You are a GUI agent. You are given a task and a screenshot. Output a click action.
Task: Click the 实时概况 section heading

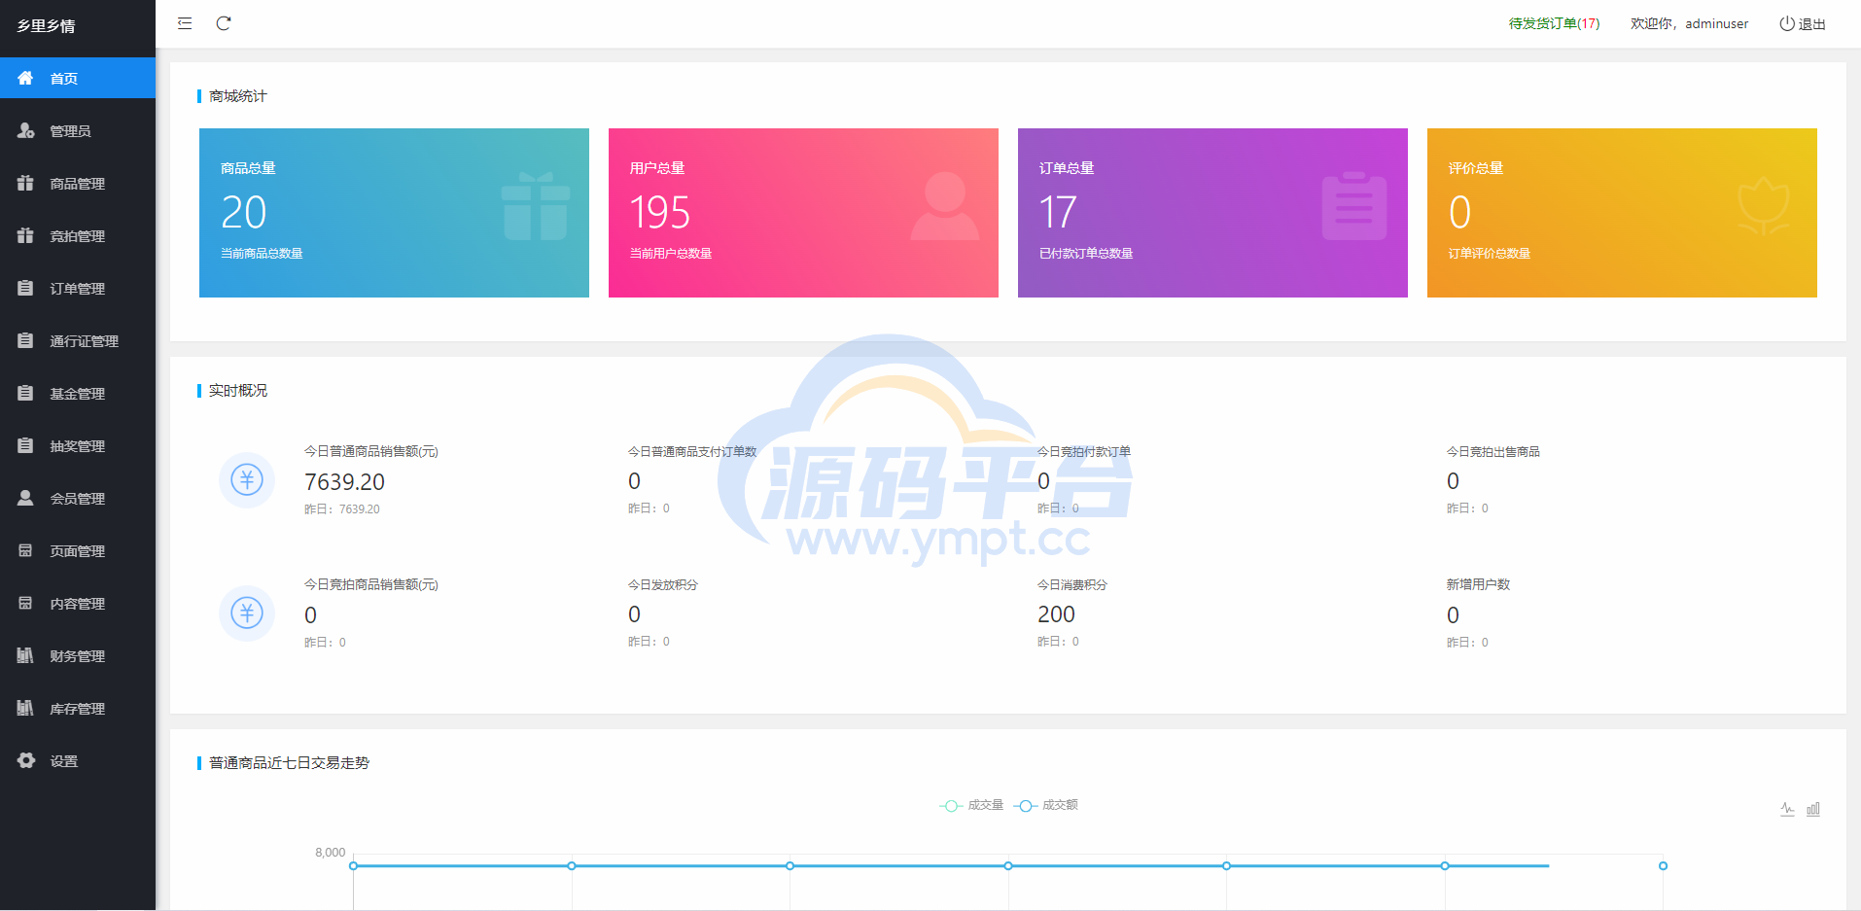pos(237,390)
